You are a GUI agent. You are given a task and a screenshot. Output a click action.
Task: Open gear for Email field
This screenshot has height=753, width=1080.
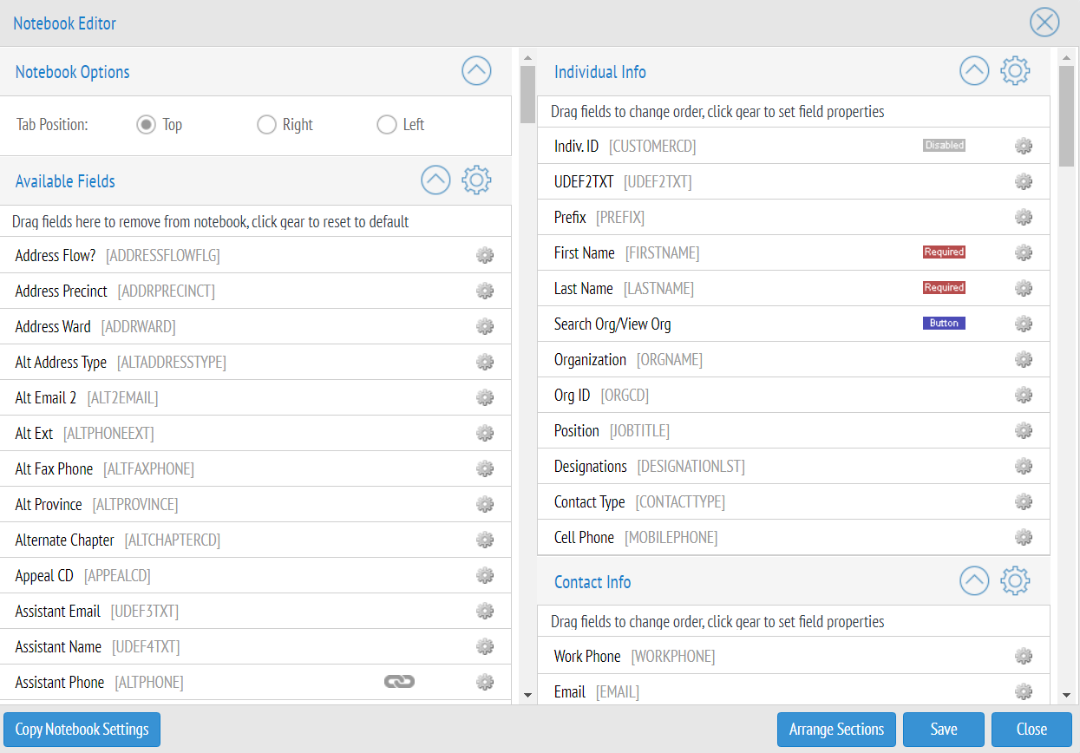pyautogui.click(x=1024, y=691)
